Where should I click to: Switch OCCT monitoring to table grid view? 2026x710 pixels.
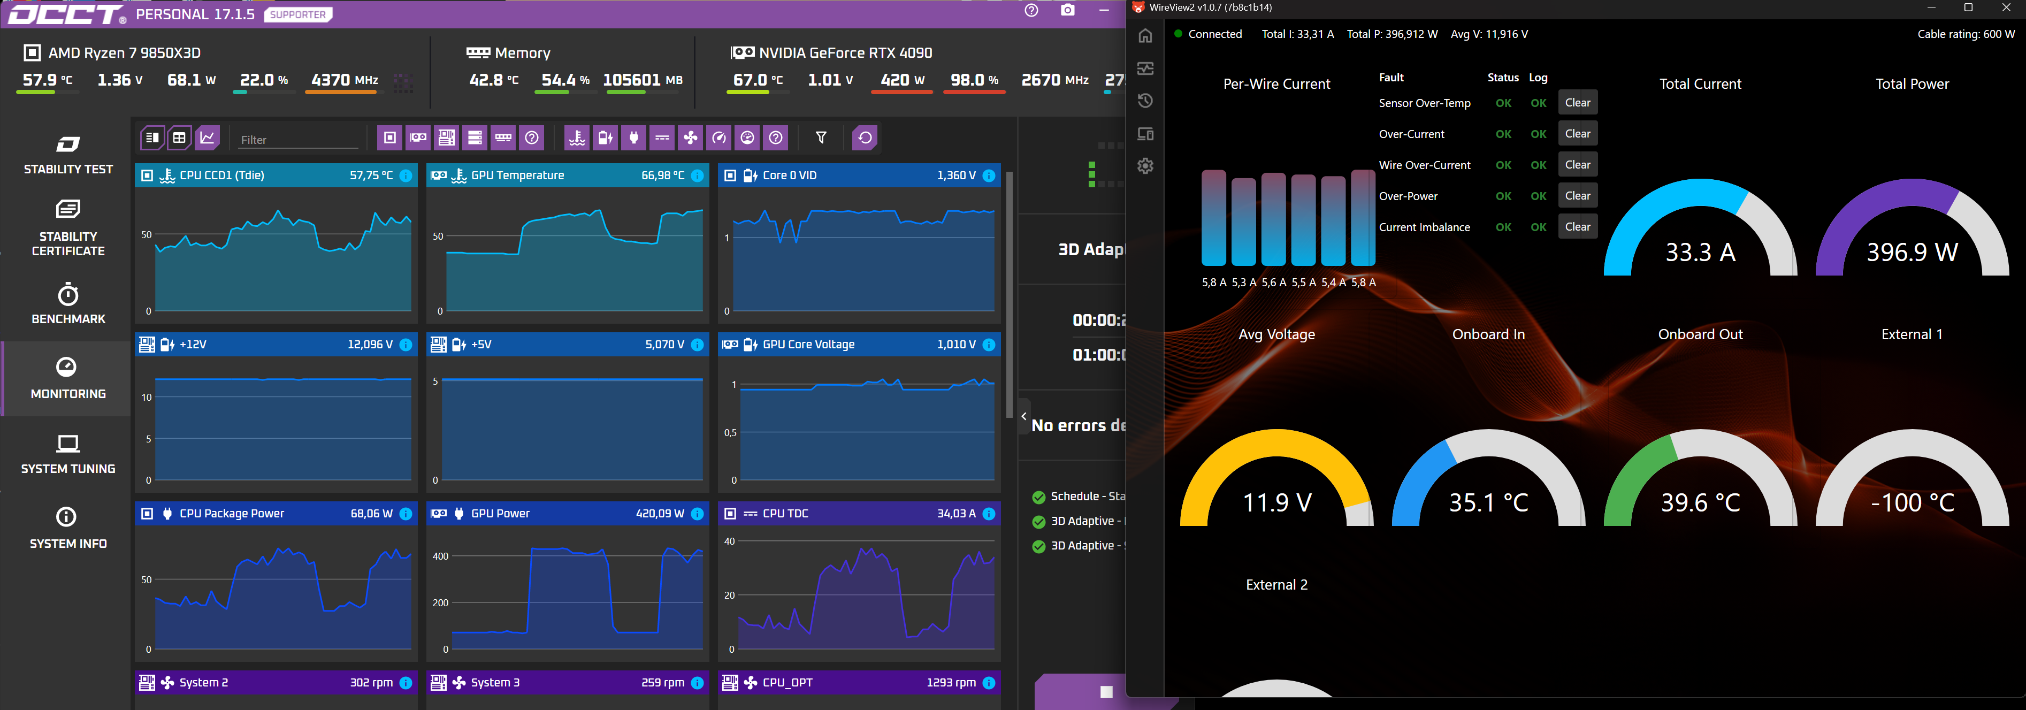tap(179, 138)
